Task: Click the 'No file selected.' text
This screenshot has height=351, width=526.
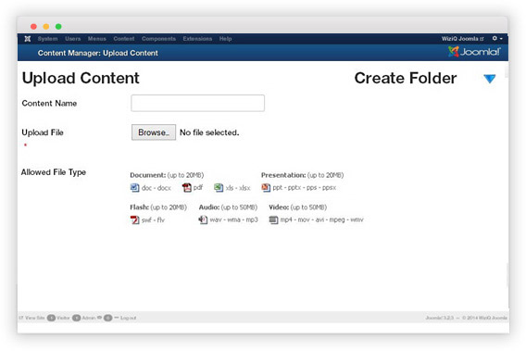Action: point(209,132)
